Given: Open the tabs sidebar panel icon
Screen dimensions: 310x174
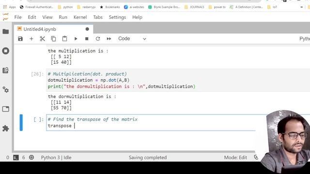Looking at the screenshot, I should click(x=6, y=109).
